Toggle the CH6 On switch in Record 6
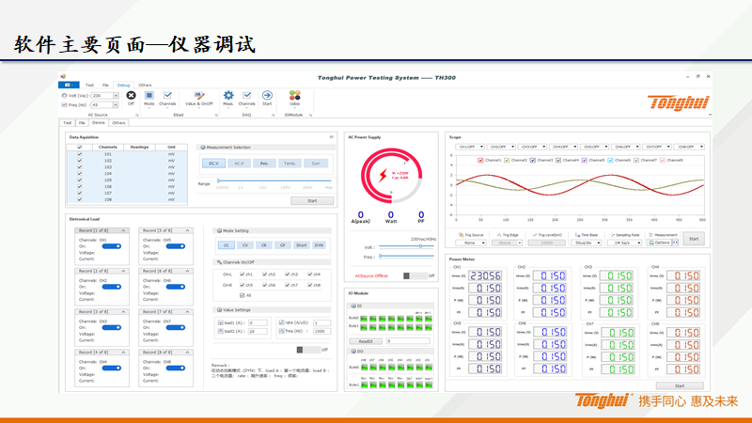 176,287
